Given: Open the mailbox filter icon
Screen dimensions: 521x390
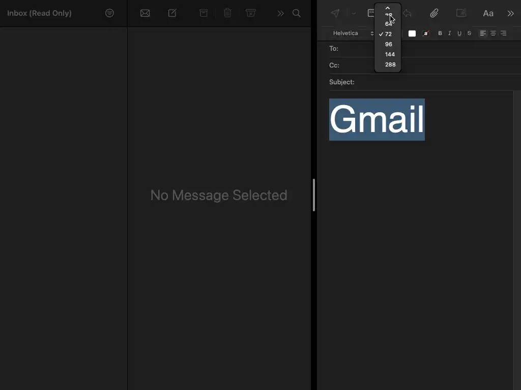Looking at the screenshot, I should pyautogui.click(x=109, y=13).
